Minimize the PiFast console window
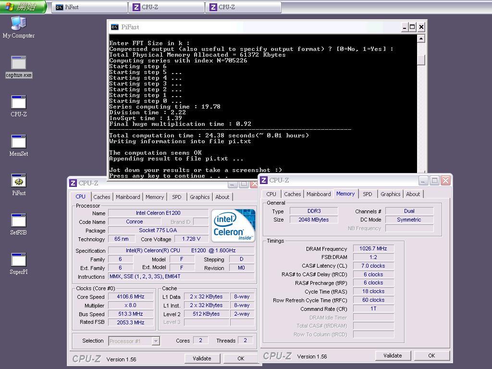Viewport: 492px width, 369px height. pyautogui.click(x=405, y=27)
